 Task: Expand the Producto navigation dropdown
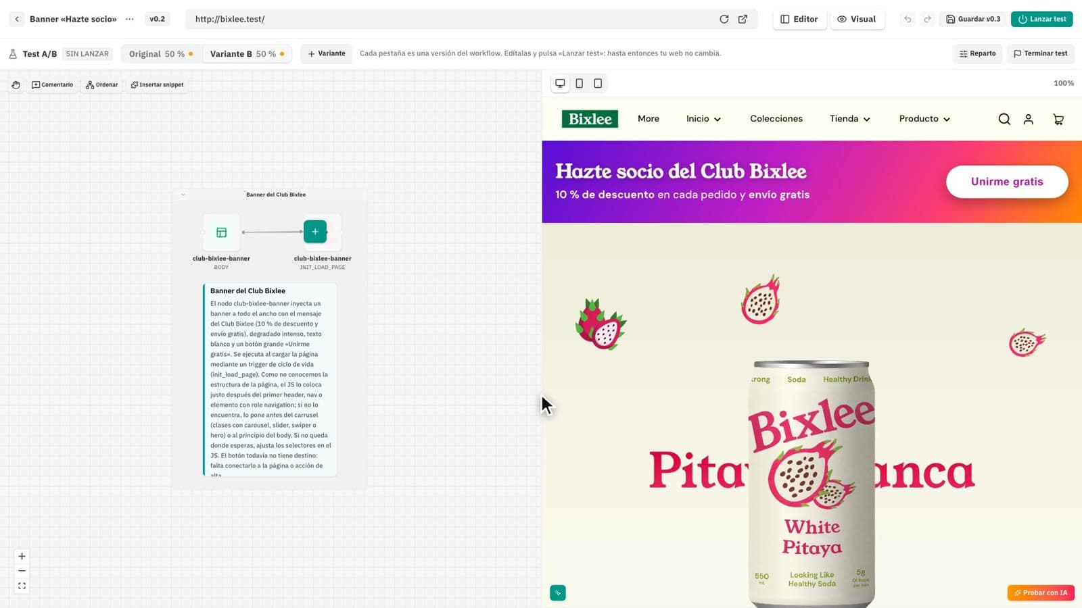tap(924, 119)
